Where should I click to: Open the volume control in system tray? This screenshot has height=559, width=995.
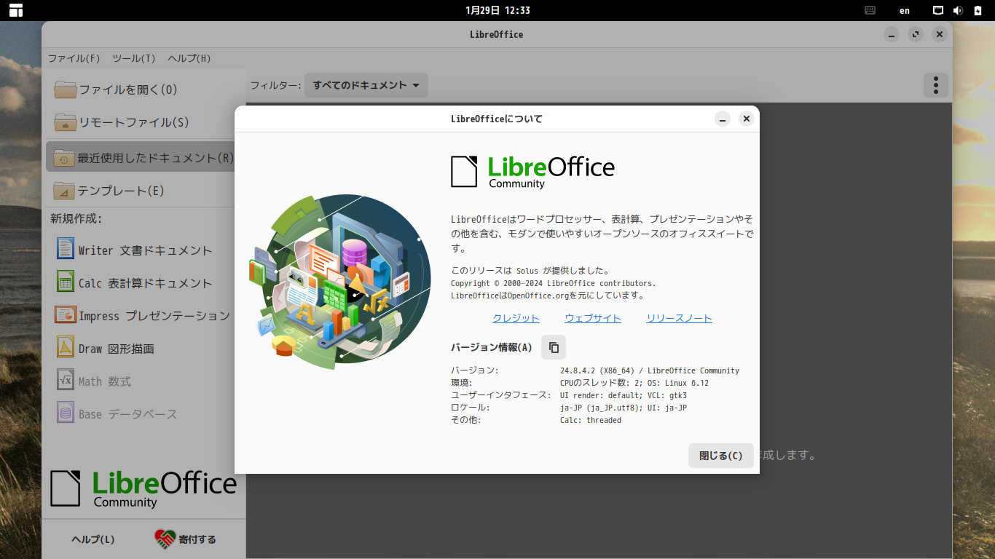[x=958, y=10]
